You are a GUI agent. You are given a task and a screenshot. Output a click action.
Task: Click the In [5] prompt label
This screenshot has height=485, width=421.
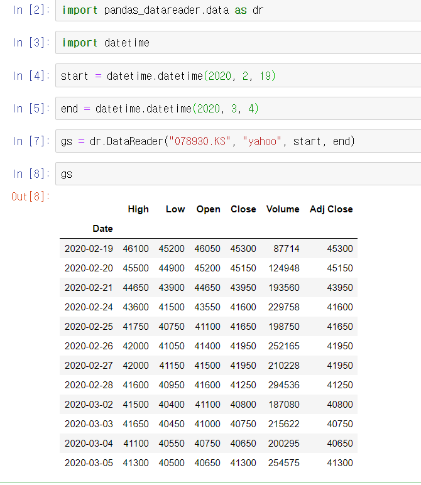point(31,108)
